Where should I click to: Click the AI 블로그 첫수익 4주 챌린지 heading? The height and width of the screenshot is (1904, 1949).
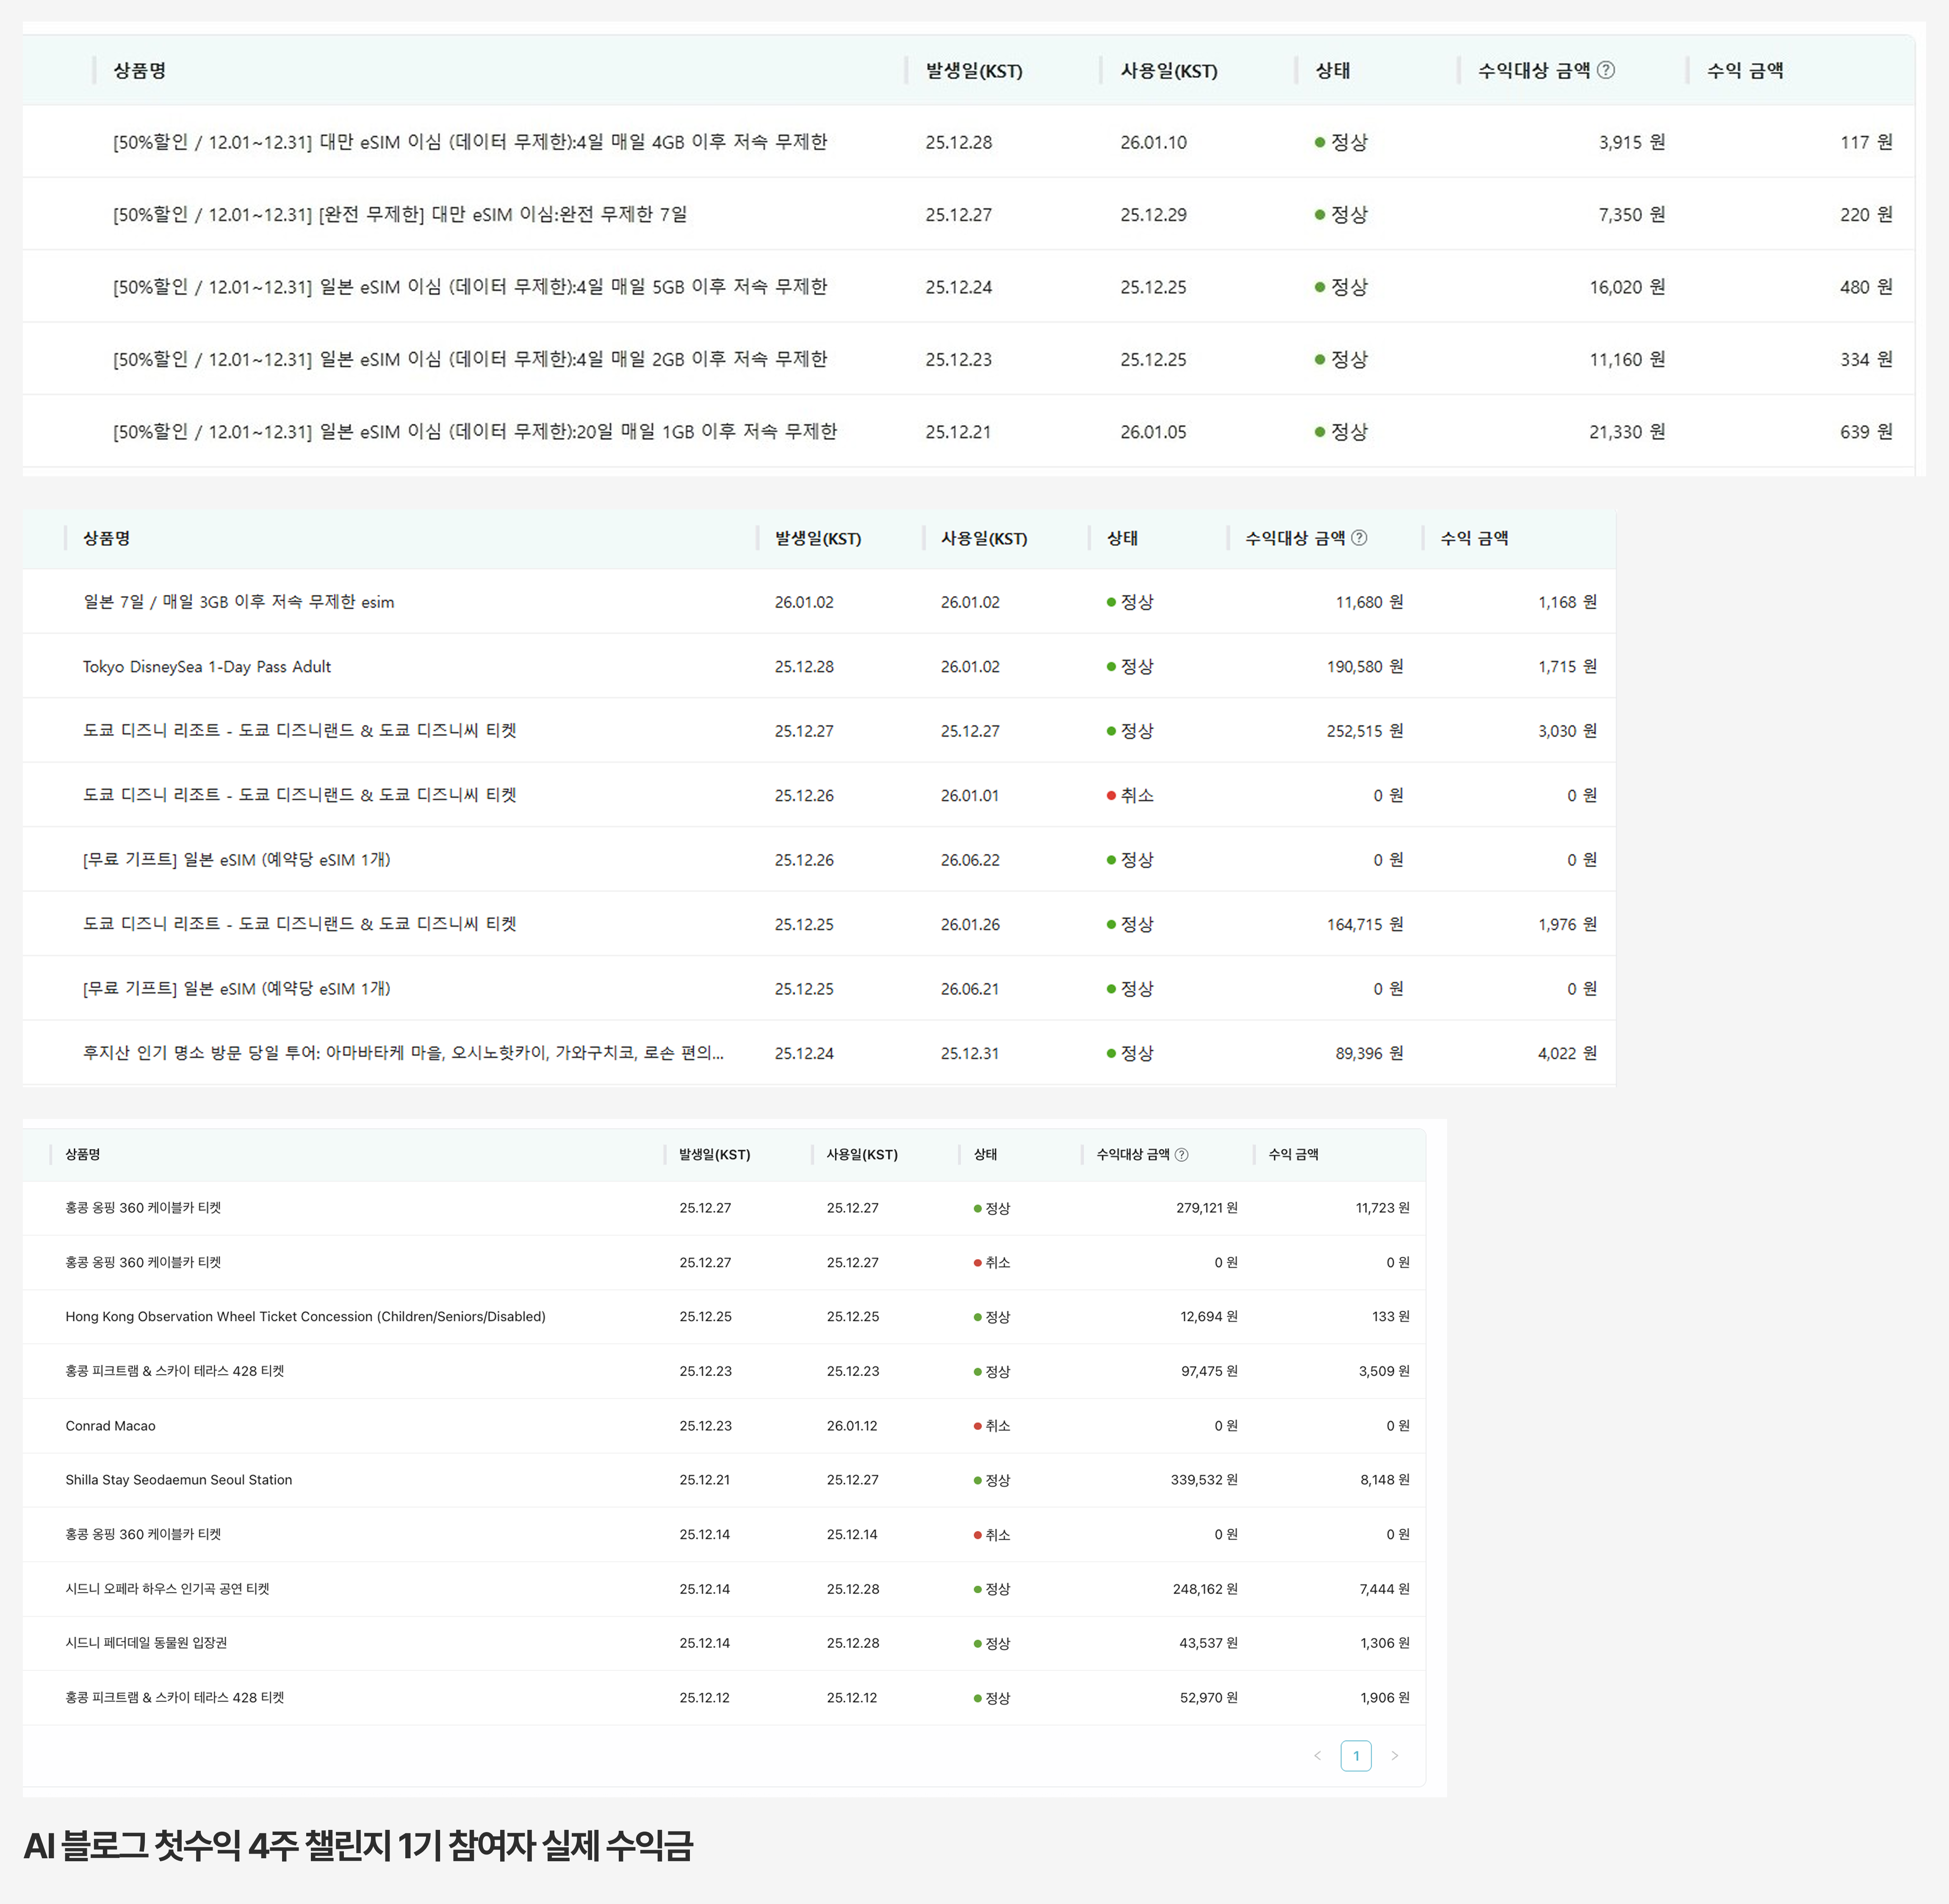pos(358,1846)
